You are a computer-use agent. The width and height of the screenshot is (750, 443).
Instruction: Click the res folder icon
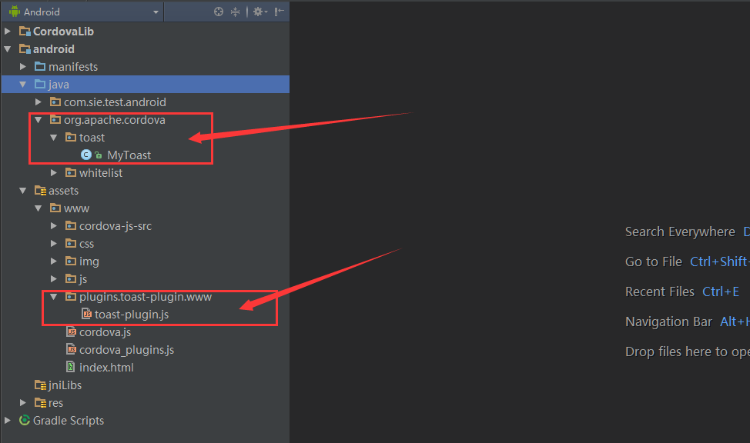(x=40, y=403)
